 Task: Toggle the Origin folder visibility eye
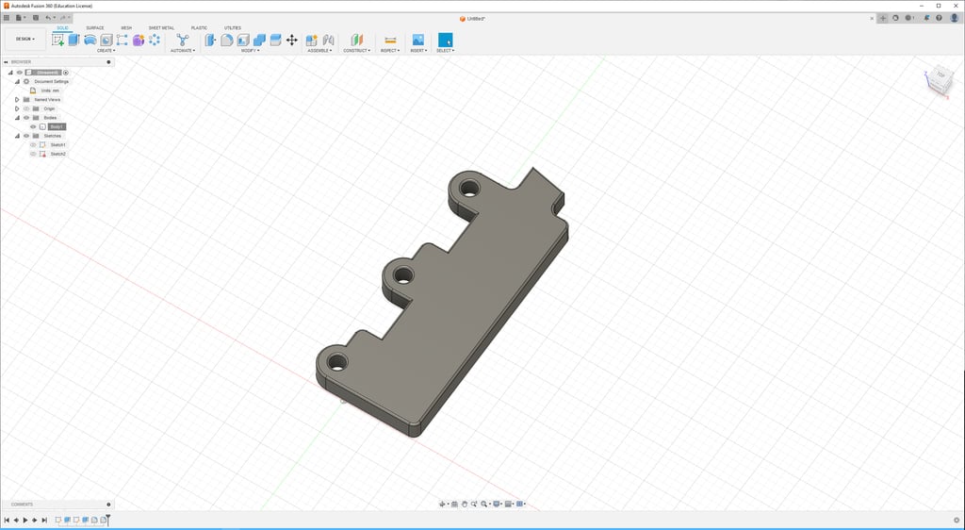coord(26,108)
